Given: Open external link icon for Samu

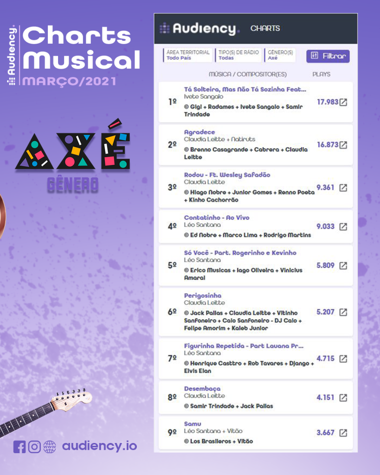Looking at the screenshot, I should pos(343,433).
